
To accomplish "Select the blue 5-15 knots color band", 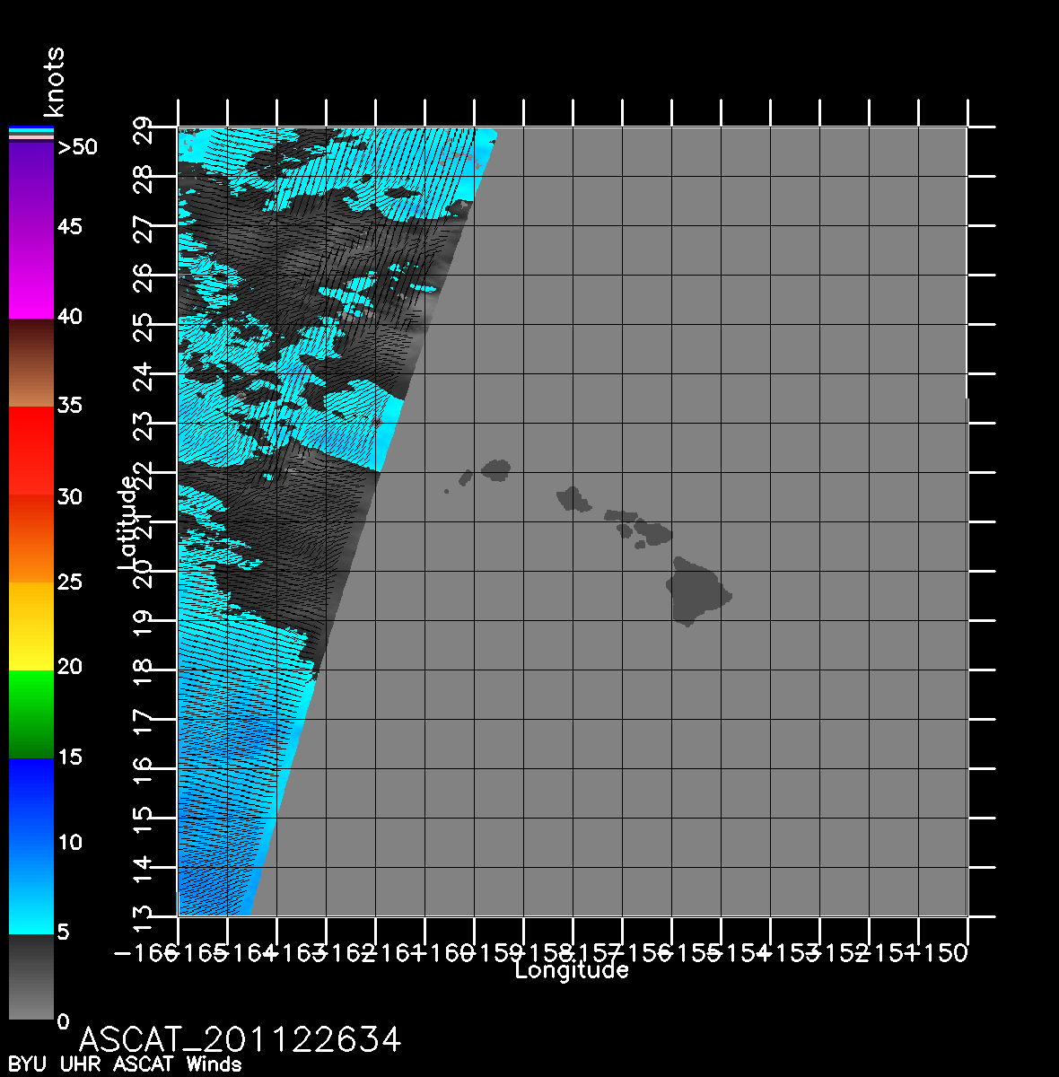I will 31,845.
